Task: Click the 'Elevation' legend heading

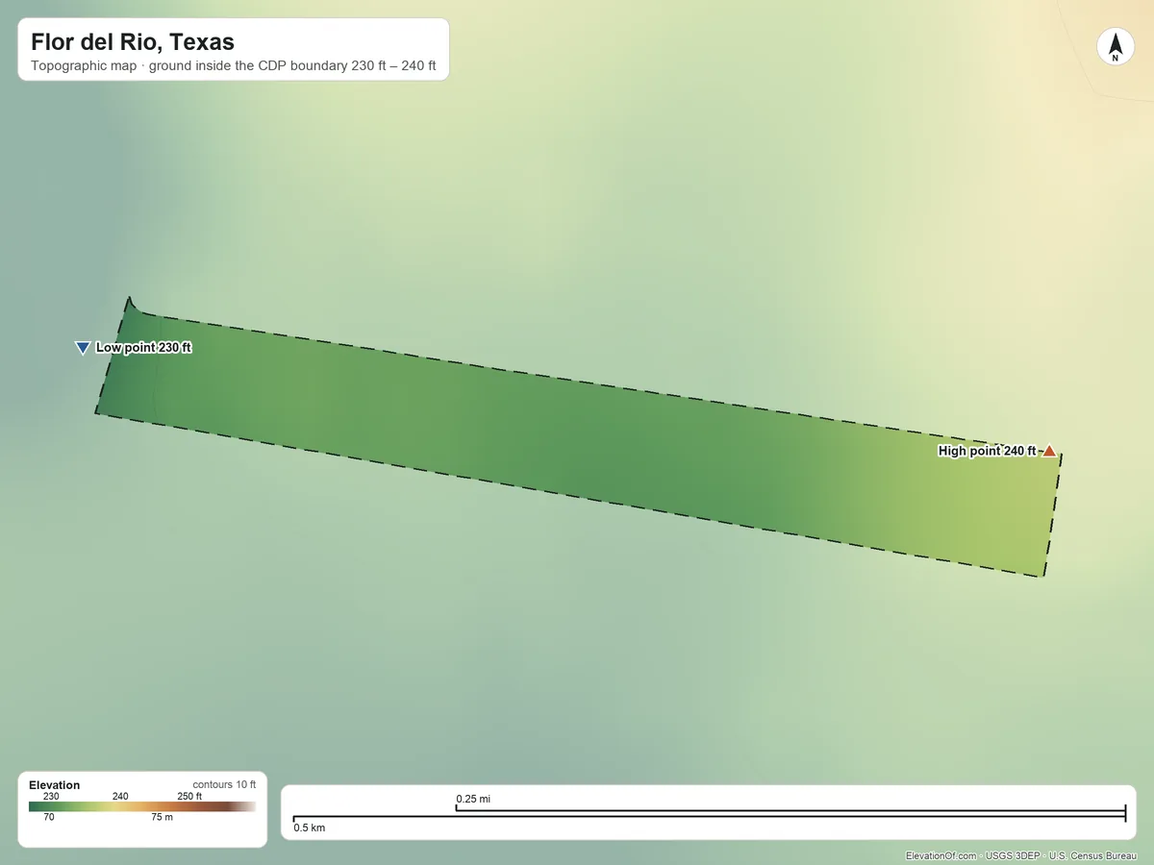Action: pos(55,785)
